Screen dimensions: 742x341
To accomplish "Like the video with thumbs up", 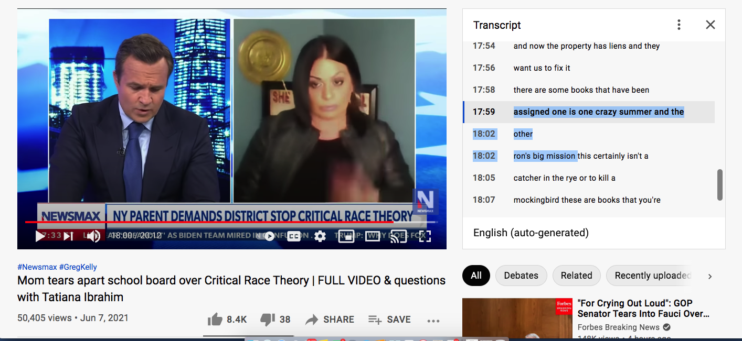I will coord(227,320).
